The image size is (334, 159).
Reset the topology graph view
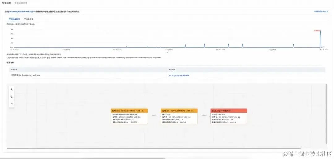(x=11, y=104)
